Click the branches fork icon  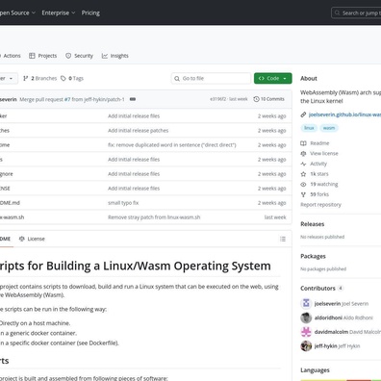[x=26, y=78]
